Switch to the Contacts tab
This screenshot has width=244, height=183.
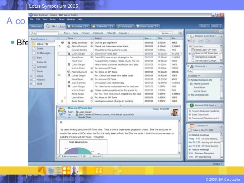point(125,26)
